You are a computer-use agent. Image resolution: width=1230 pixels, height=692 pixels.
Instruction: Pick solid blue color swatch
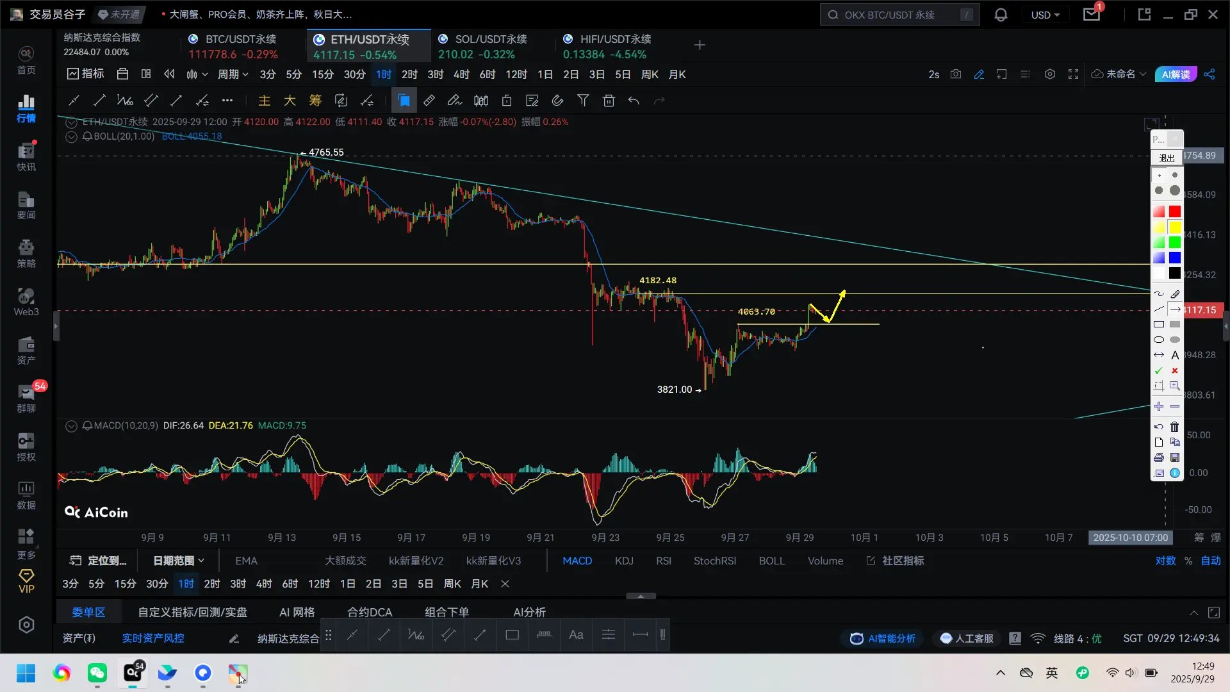(1174, 258)
